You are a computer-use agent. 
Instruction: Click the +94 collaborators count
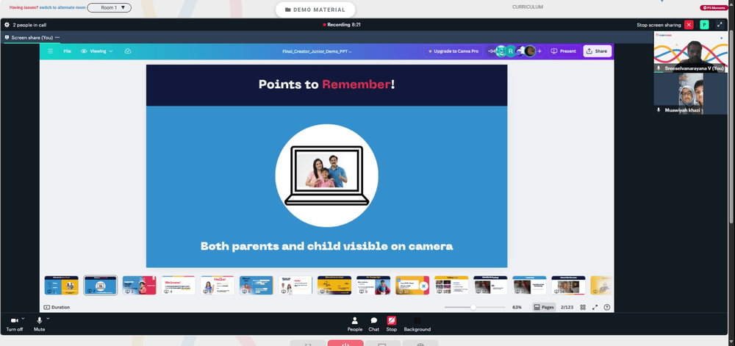click(x=491, y=51)
